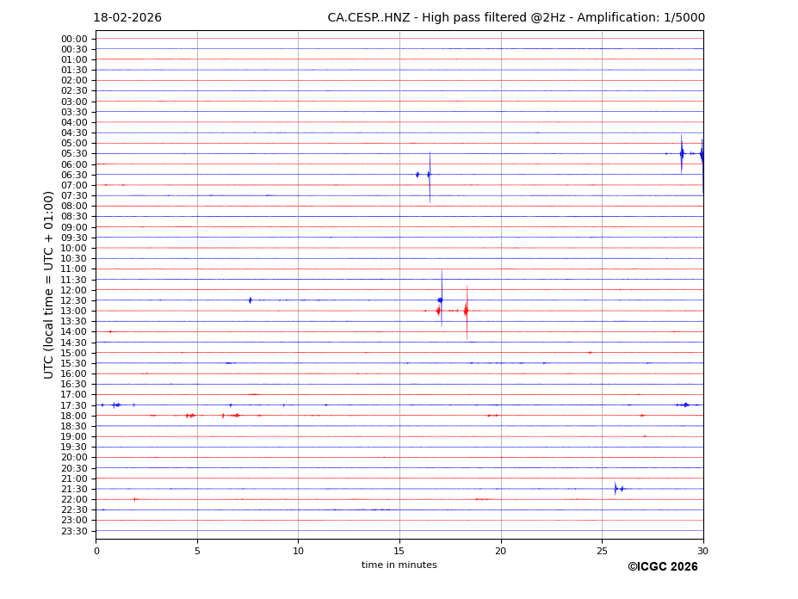Click the 15 tick on the minutes axis
798x599 pixels.
pyautogui.click(x=399, y=551)
